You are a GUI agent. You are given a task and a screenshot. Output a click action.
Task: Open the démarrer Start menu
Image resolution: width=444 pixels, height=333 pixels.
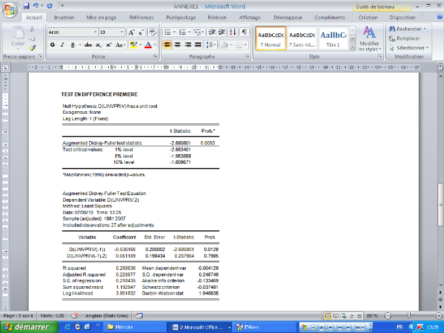pyautogui.click(x=25, y=326)
